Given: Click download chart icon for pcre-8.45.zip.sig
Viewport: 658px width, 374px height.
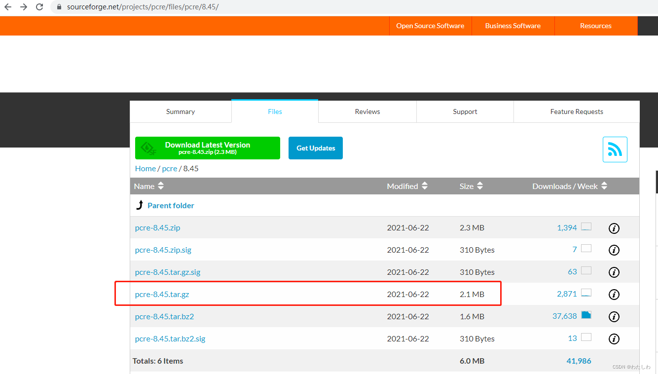Looking at the screenshot, I should pos(586,249).
